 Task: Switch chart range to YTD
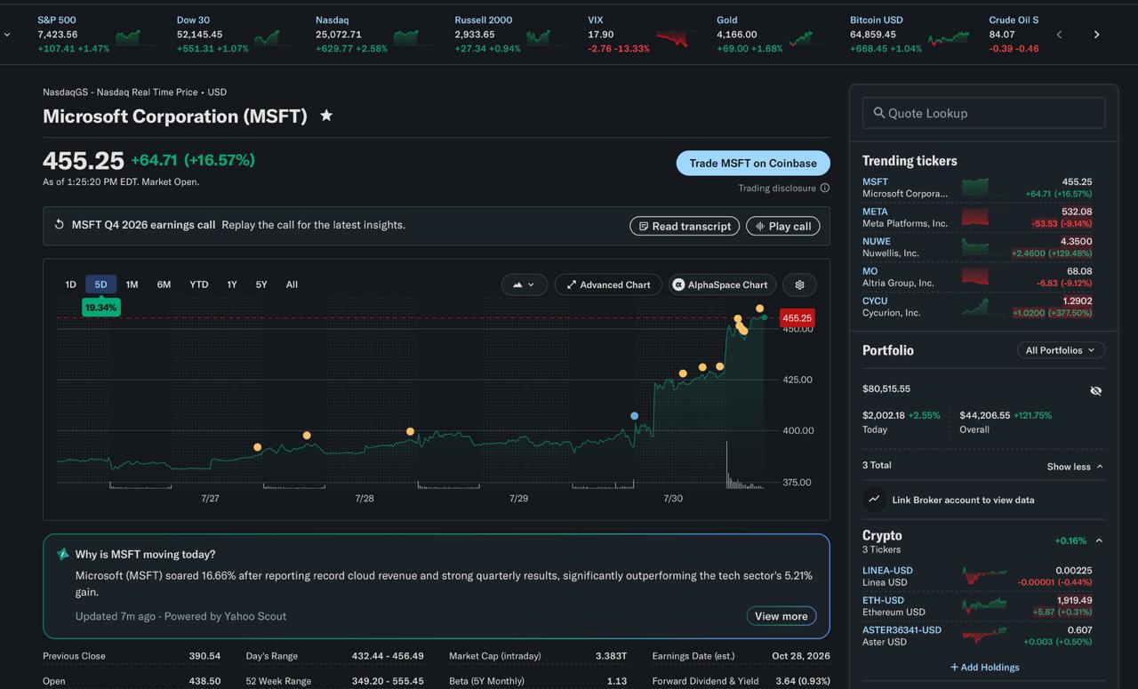199,284
